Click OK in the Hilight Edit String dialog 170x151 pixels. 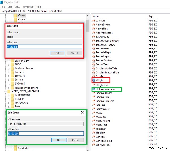[x=57, y=53]
